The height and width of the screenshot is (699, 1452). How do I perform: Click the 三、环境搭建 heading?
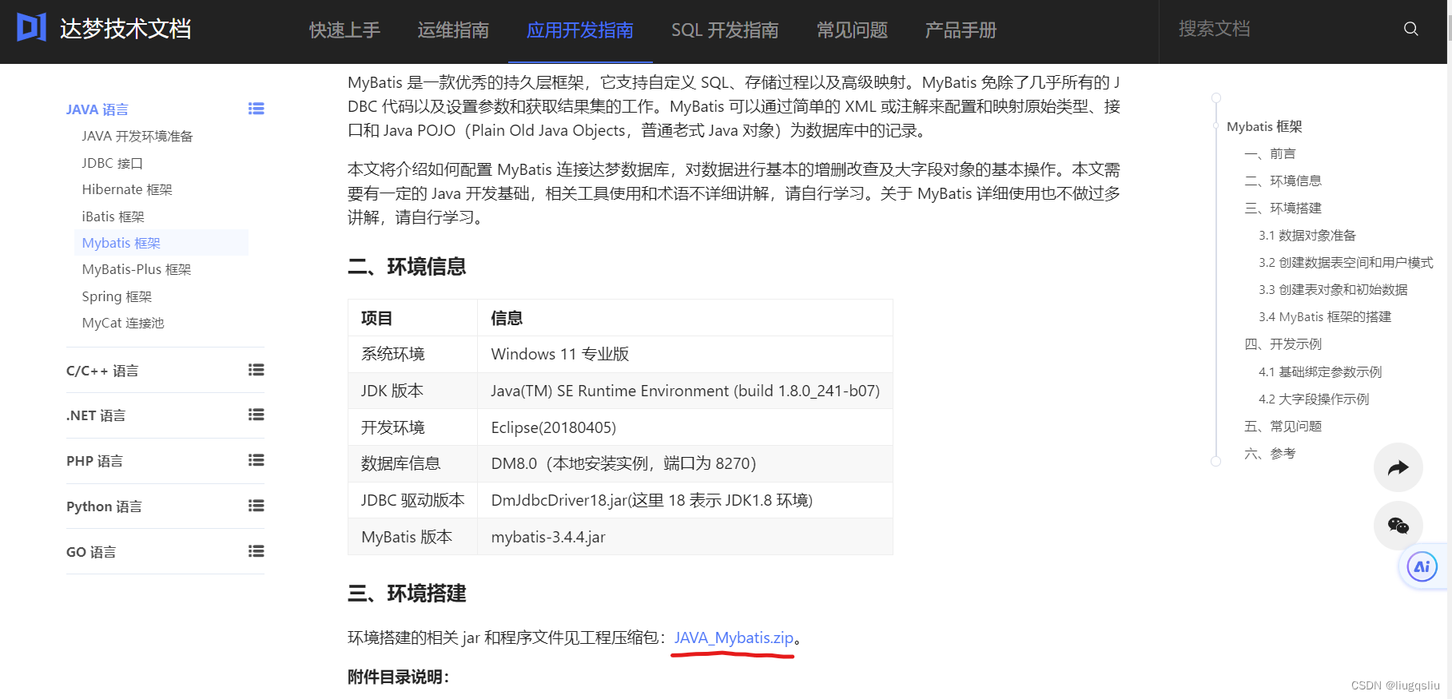click(x=407, y=593)
